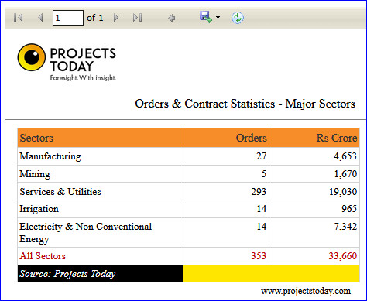367x301 pixels.
Task: Open the www.projectstoday.com link
Action: [306, 291]
